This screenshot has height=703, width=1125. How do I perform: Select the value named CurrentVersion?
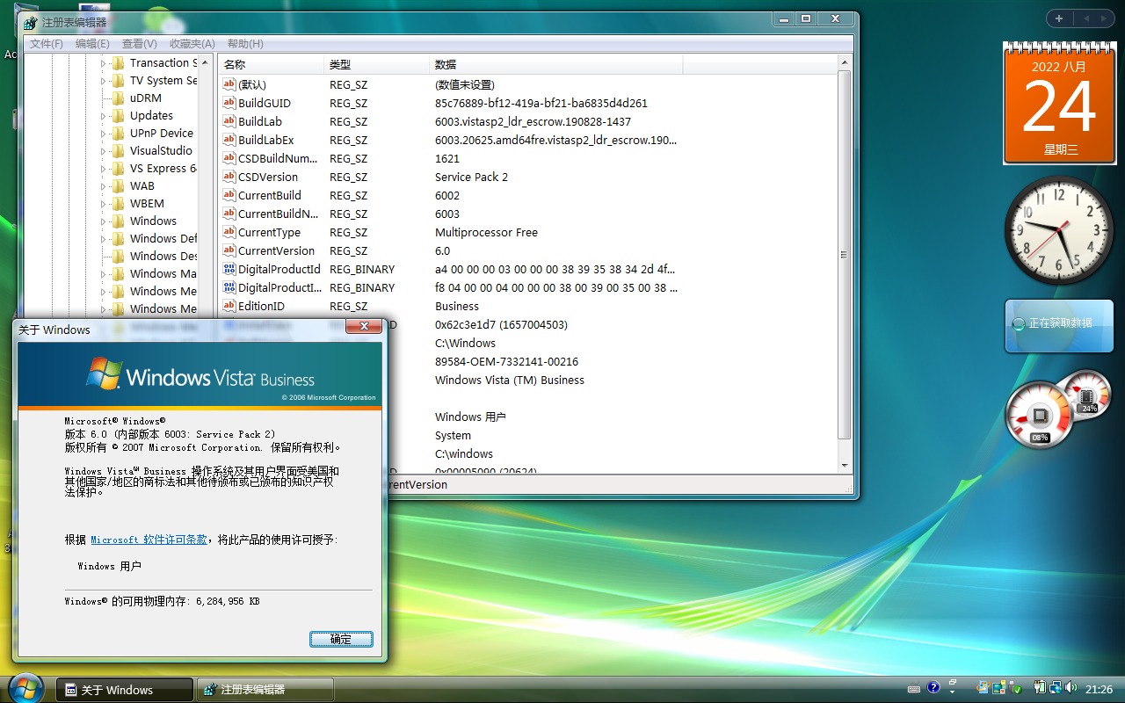276,250
